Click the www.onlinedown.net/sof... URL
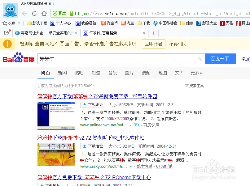This screenshot has height=186, width=250. (103, 125)
